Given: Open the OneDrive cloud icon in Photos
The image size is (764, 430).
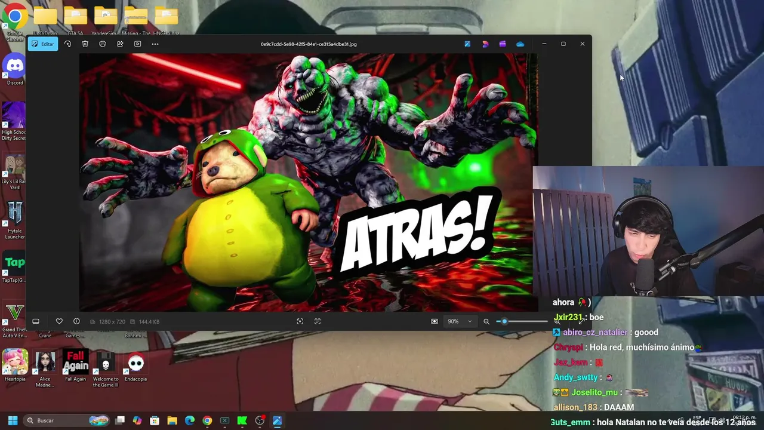Looking at the screenshot, I should coord(520,44).
